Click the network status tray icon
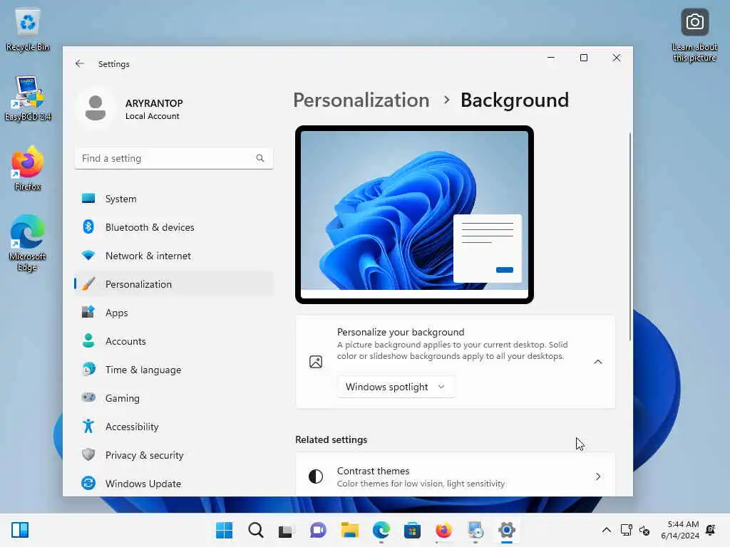This screenshot has height=547, width=730. pyautogui.click(x=626, y=530)
